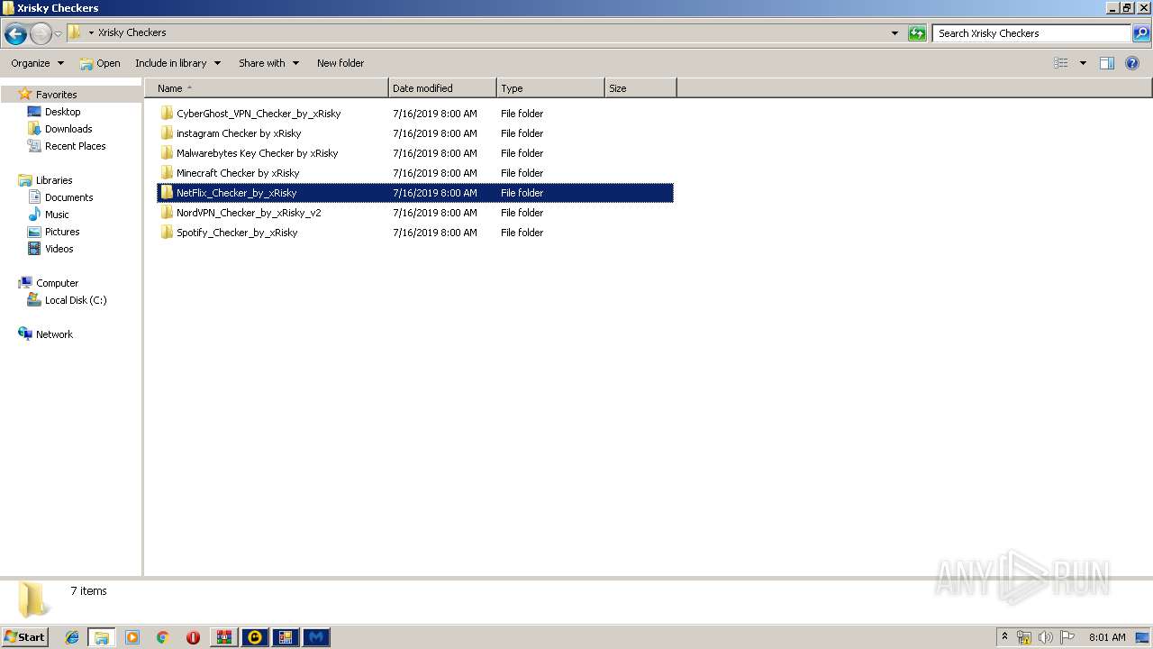1153x649 pixels.
Task: Open the address bar history dropdown
Action: tap(894, 33)
